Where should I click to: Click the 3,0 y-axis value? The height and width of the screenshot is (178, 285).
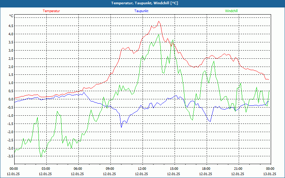pos(11,50)
